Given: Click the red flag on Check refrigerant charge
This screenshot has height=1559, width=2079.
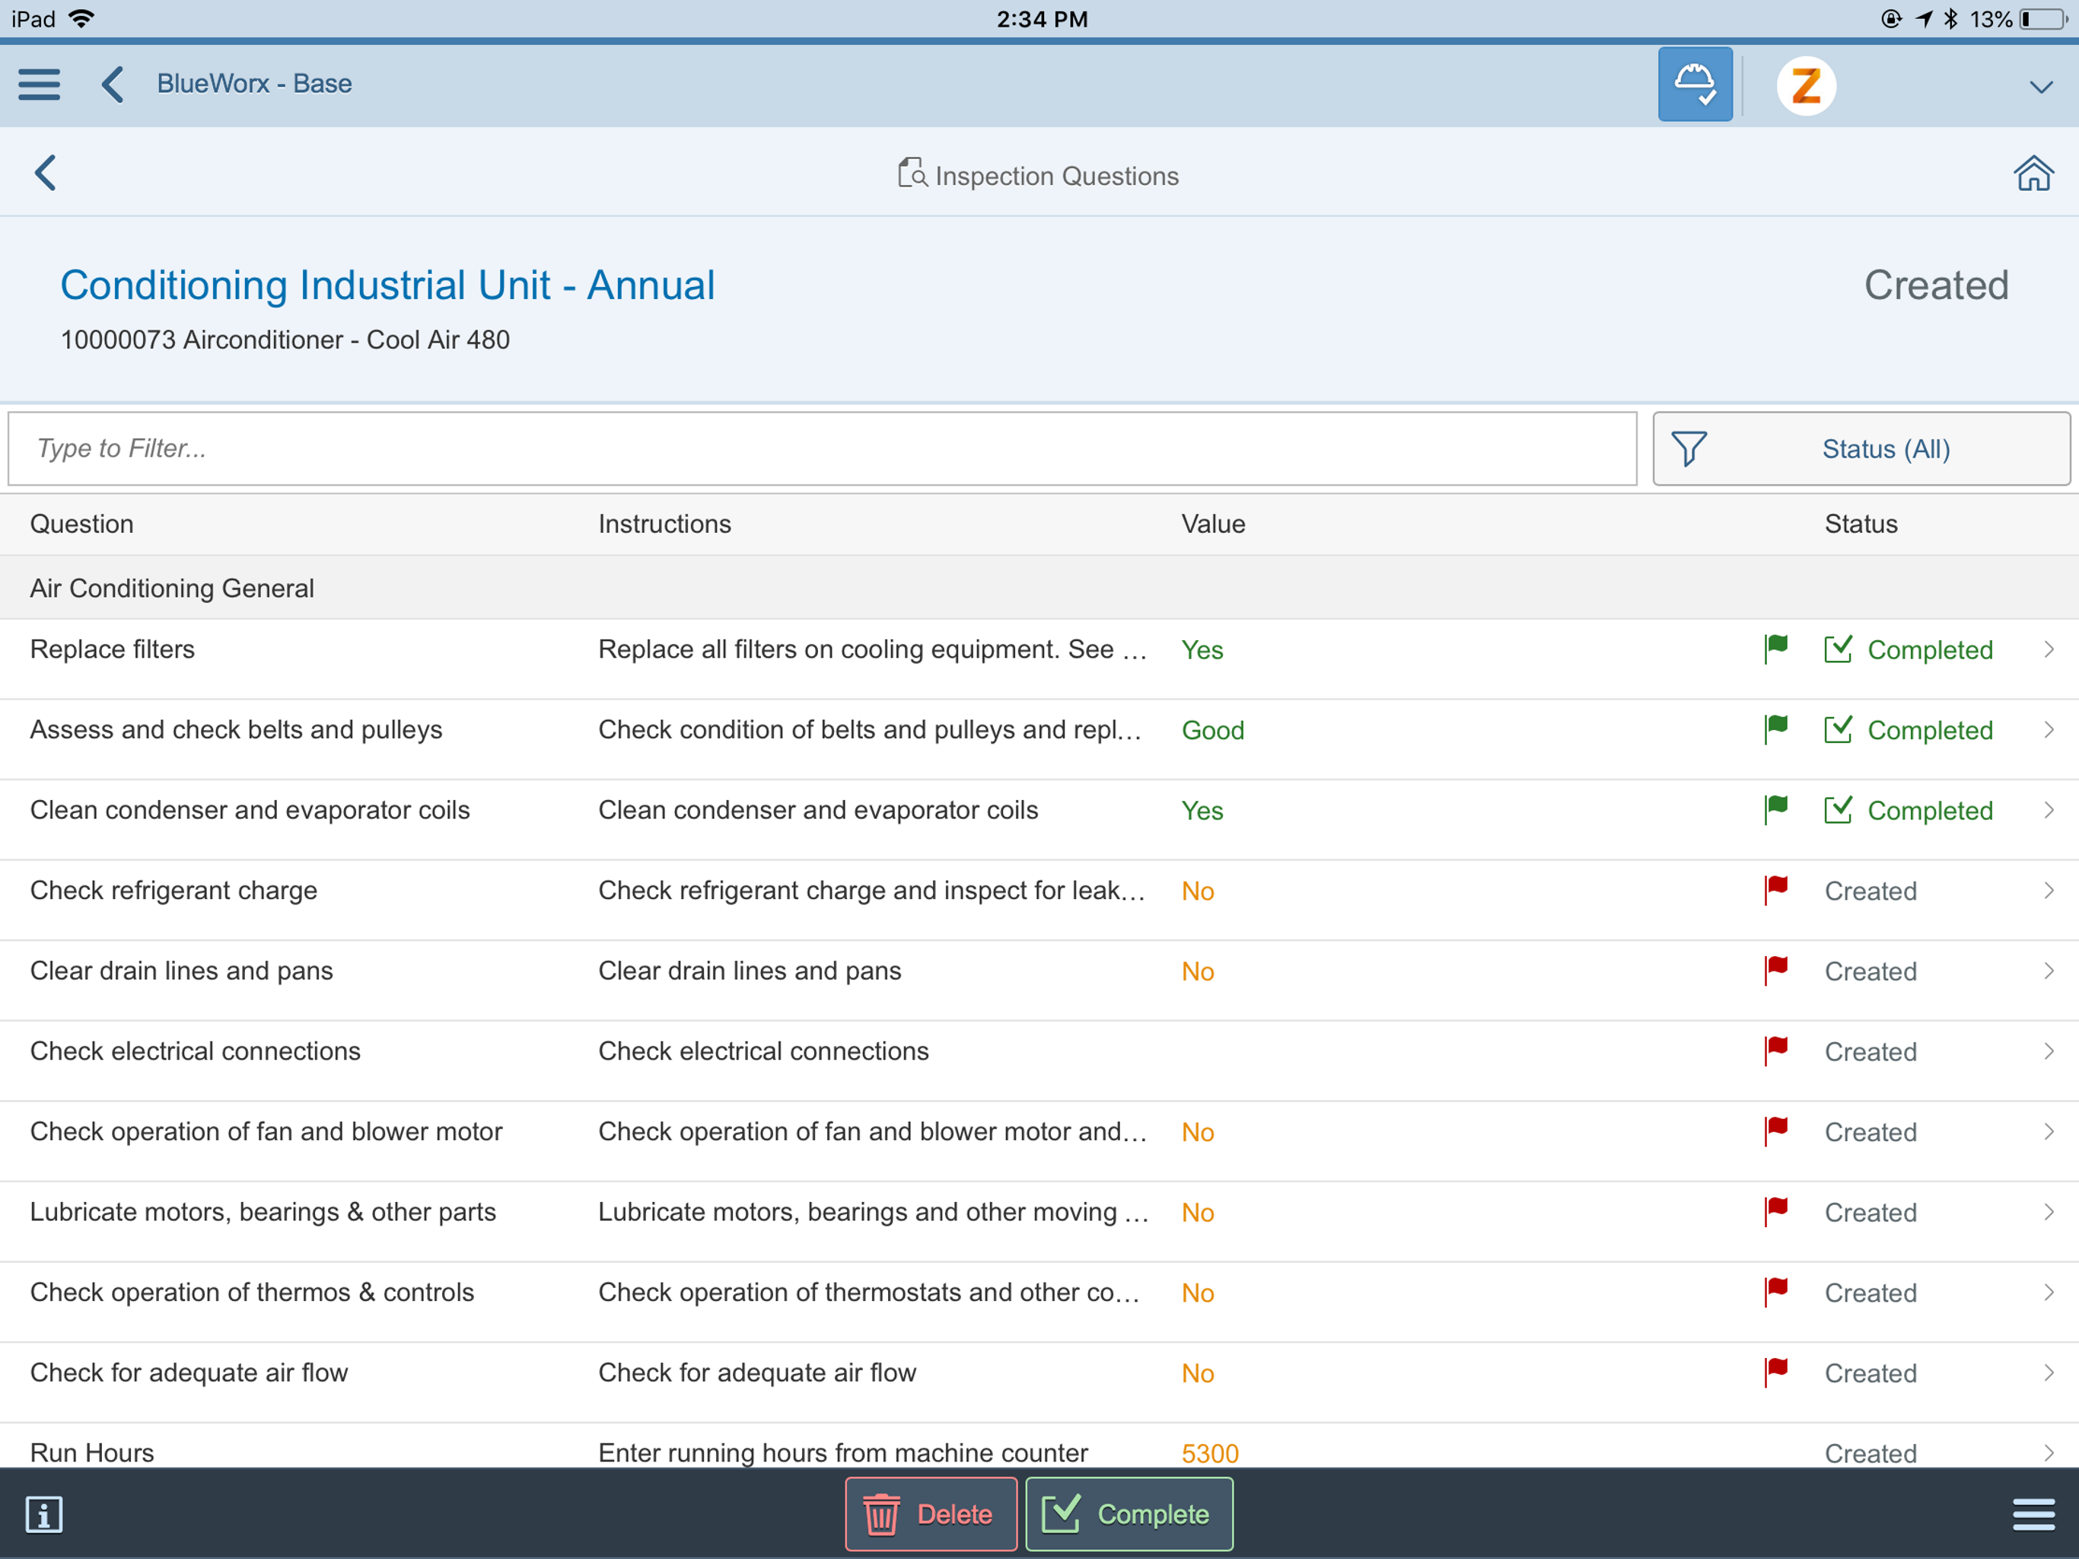Looking at the screenshot, I should coord(1775,890).
